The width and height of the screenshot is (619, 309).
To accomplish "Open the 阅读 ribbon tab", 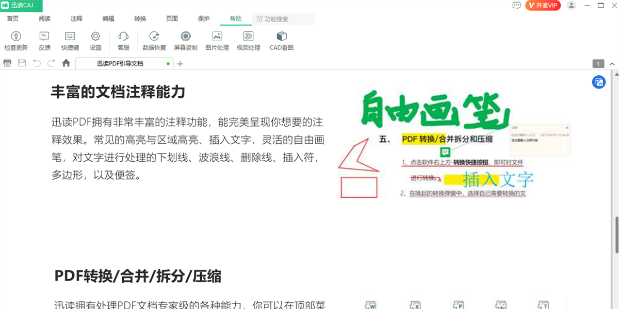I will pyautogui.click(x=45, y=19).
